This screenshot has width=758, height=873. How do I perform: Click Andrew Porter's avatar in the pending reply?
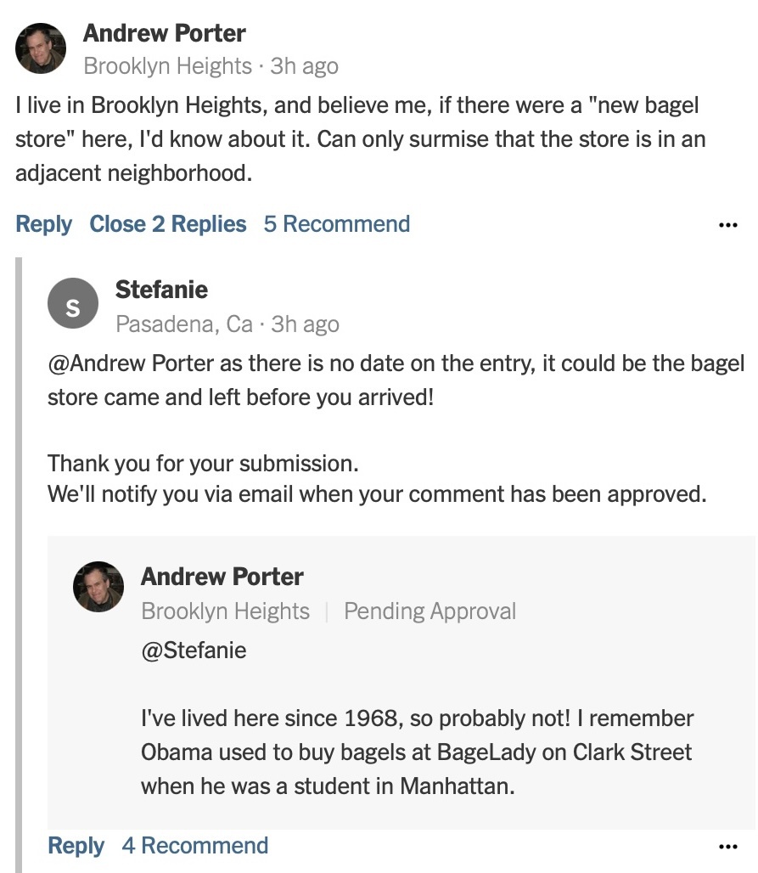pos(98,587)
